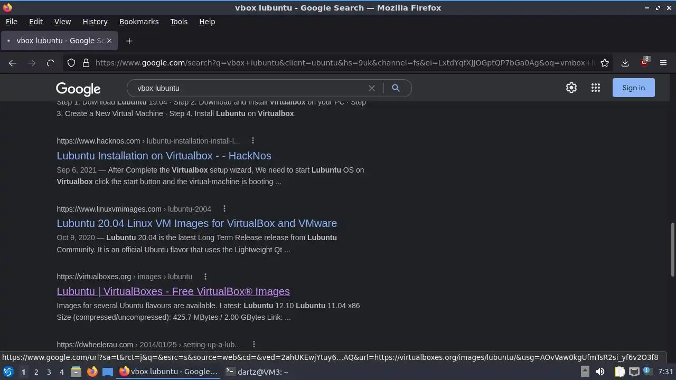Open Lubuntu VirtualBoxes Free Images link
676x380 pixels.
(173, 291)
